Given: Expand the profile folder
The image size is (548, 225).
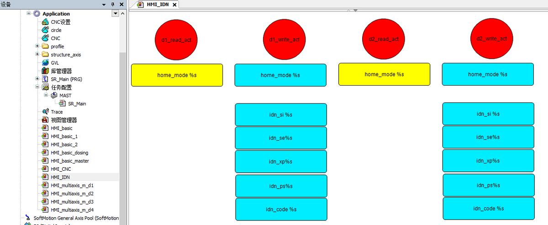Looking at the screenshot, I should tap(37, 46).
